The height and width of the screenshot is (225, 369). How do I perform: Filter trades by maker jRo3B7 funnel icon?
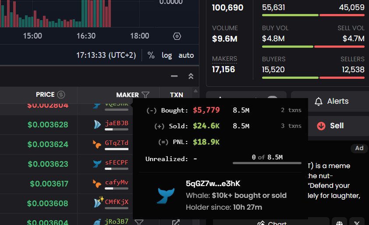coord(139,222)
